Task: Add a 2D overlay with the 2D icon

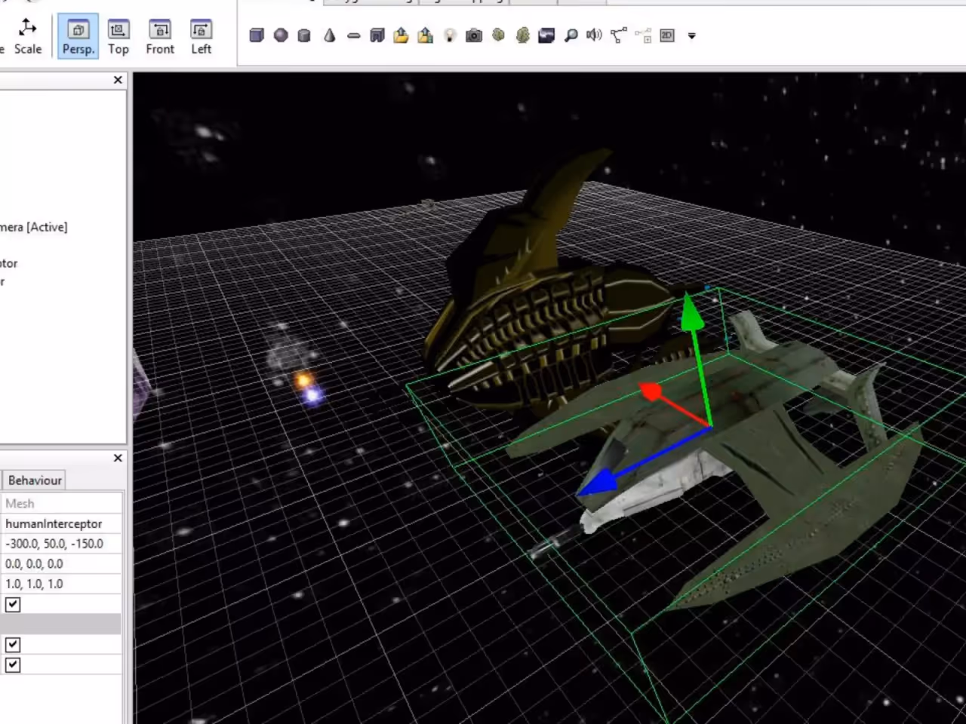Action: click(x=667, y=35)
